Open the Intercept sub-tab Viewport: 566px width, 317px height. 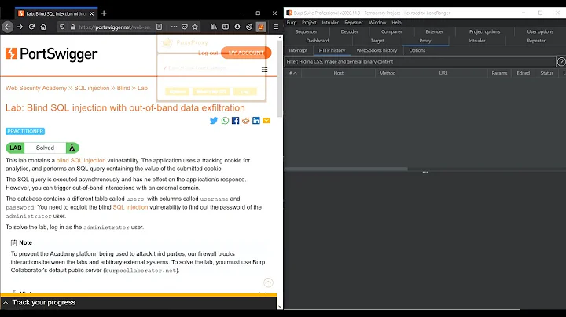[x=298, y=50]
